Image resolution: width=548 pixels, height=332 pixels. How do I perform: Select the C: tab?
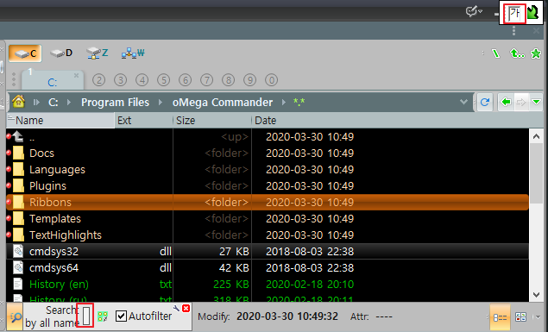point(53,81)
